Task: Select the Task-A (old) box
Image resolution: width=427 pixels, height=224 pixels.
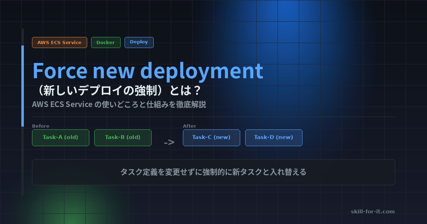Action: (60, 138)
